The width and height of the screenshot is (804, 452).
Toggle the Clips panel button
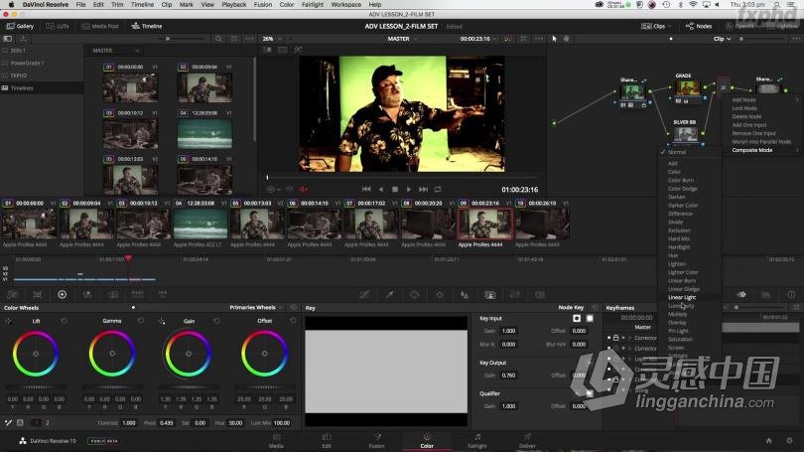654,26
